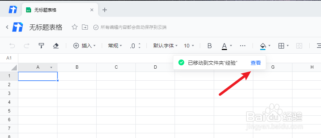Open the 默认字体 font dropdown
321x138 pixels.
(165, 46)
